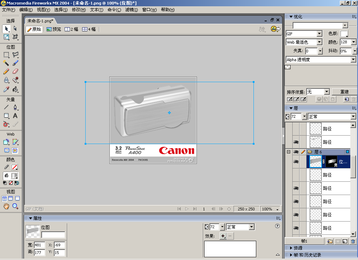358x260 pixels.
Task: Select the Line tool
Action: coord(6,107)
